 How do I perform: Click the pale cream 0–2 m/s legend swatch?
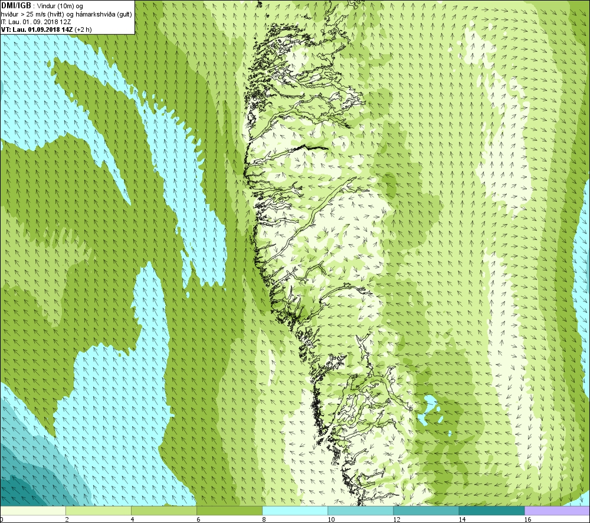pyautogui.click(x=32, y=511)
